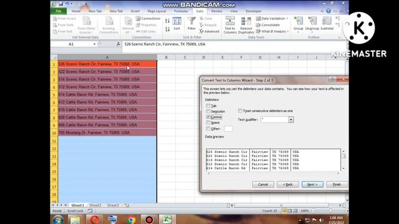Open Consolidate tool
The width and height of the screenshot is (399, 224).
coord(267,25)
